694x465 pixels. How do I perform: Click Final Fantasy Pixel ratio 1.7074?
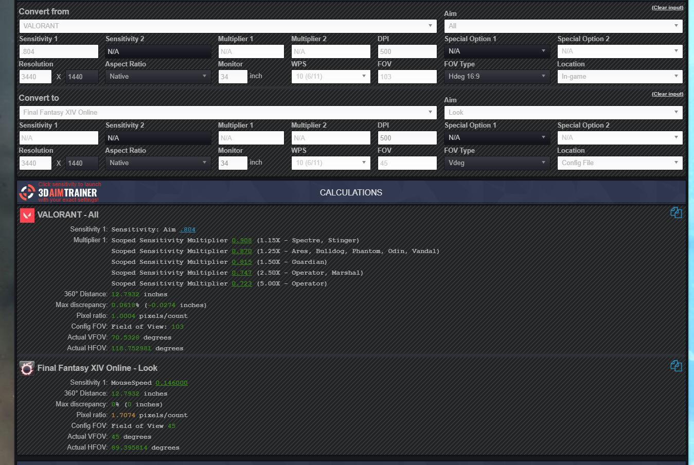click(x=123, y=415)
